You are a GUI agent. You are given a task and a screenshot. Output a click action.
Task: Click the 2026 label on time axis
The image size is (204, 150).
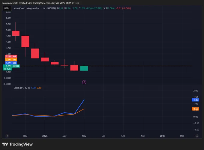click(x=45, y=136)
